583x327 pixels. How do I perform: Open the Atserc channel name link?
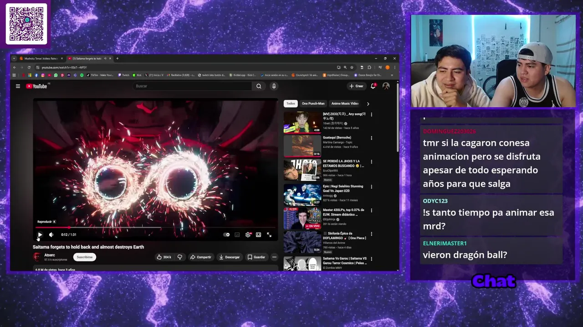[50, 255]
